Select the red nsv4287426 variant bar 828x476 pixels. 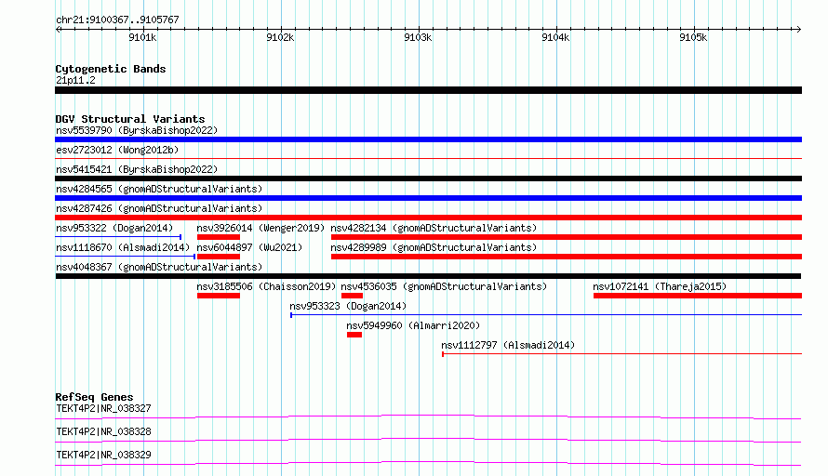(x=428, y=218)
